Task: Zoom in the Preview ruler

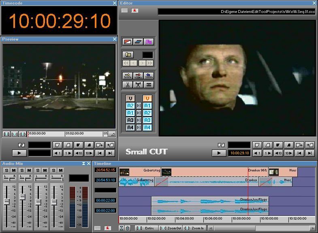Action: (23, 134)
